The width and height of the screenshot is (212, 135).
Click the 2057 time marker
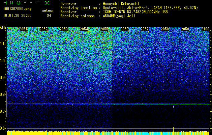tap(145, 29)
